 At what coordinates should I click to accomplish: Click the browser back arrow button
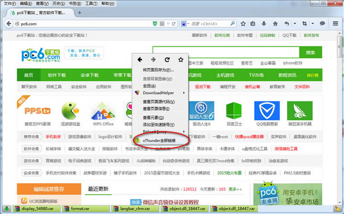9,24
